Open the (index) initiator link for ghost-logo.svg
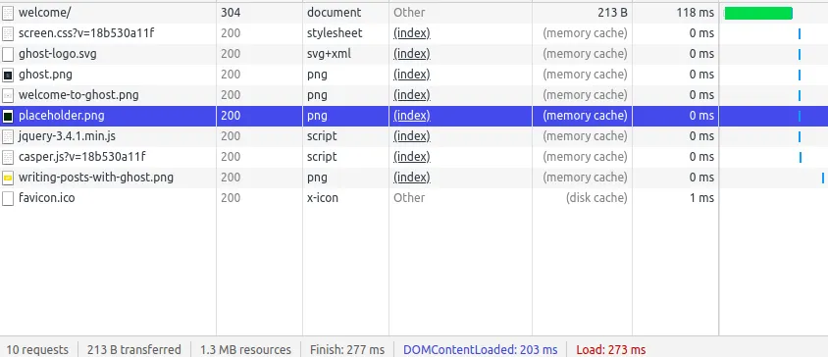 pyautogui.click(x=412, y=54)
